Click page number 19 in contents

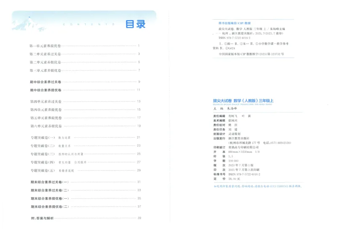click(139, 126)
